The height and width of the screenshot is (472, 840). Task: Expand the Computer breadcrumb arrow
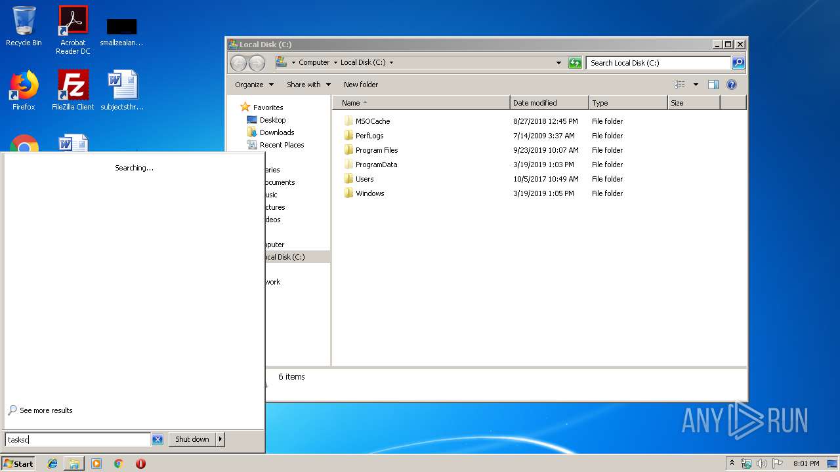[335, 63]
